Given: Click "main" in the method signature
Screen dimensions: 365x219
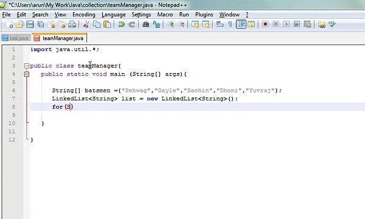Looking at the screenshot, I should [x=117, y=74].
